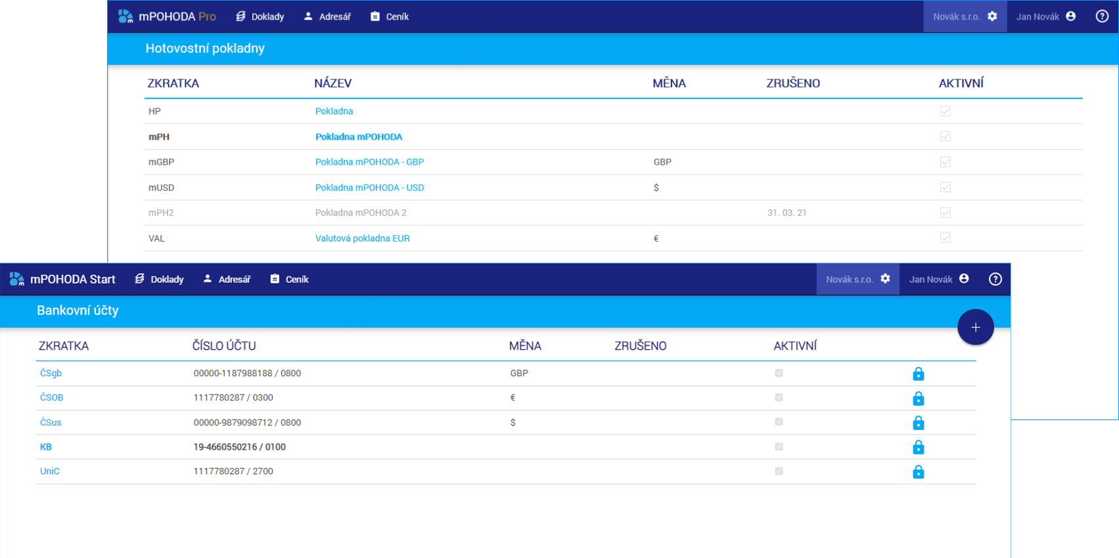Open Jan Novák user menu in mPOHODA Start
The image size is (1119, 558).
[939, 279]
